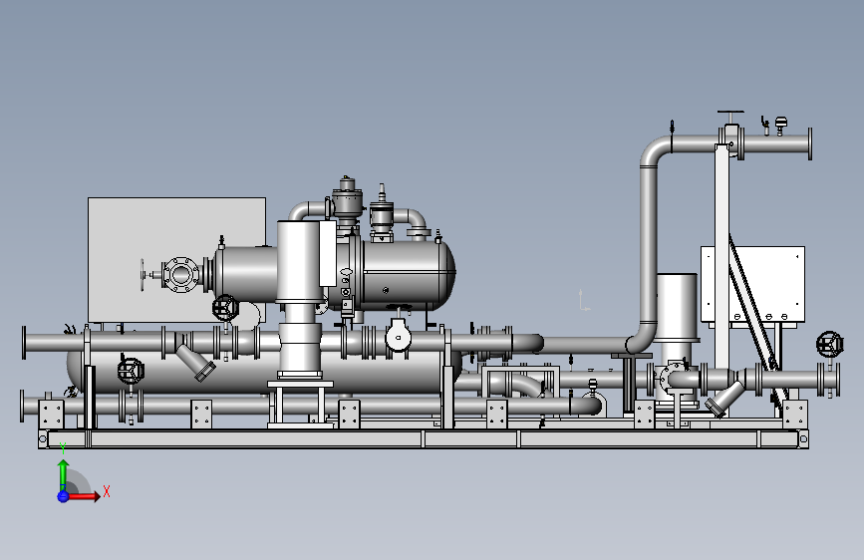Select end flange of elevated top-right pipe

pyautogui.click(x=810, y=143)
